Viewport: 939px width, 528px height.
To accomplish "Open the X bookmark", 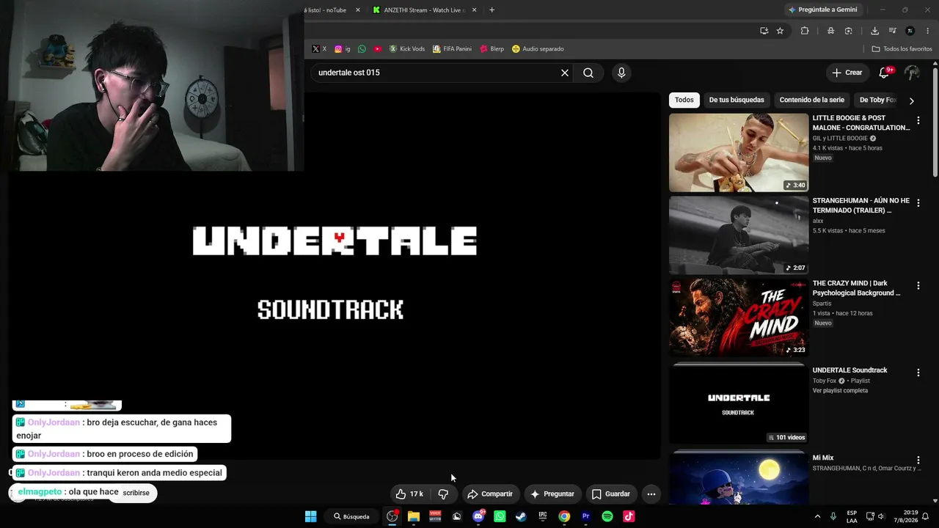I will coord(319,49).
